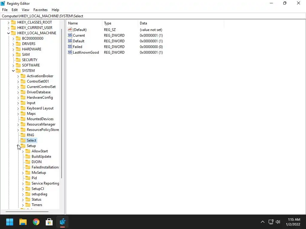This screenshot has height=229, width=306.
Task: Click the HKEY_CLASSES_ROOT folder icon
Action: click(13, 22)
